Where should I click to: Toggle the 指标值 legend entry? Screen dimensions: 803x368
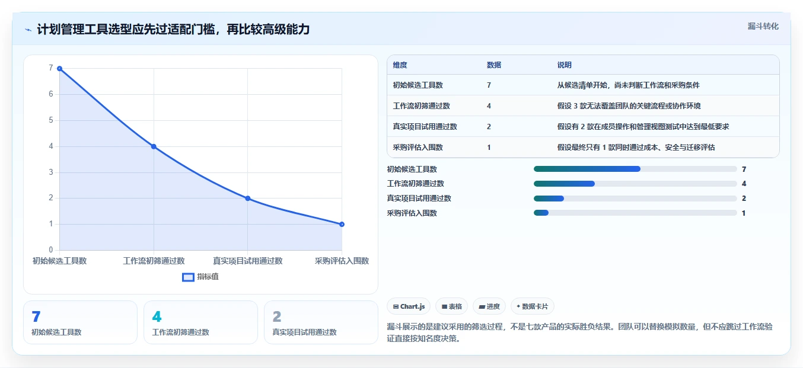pyautogui.click(x=200, y=277)
